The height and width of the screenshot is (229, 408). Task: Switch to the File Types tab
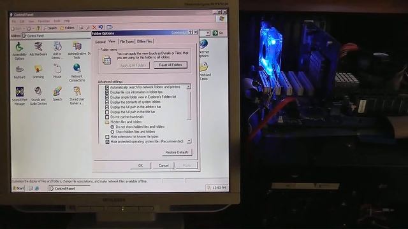pyautogui.click(x=127, y=41)
